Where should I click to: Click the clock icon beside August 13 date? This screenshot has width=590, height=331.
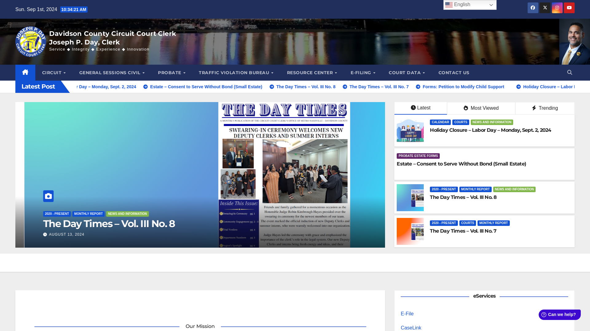click(45, 234)
